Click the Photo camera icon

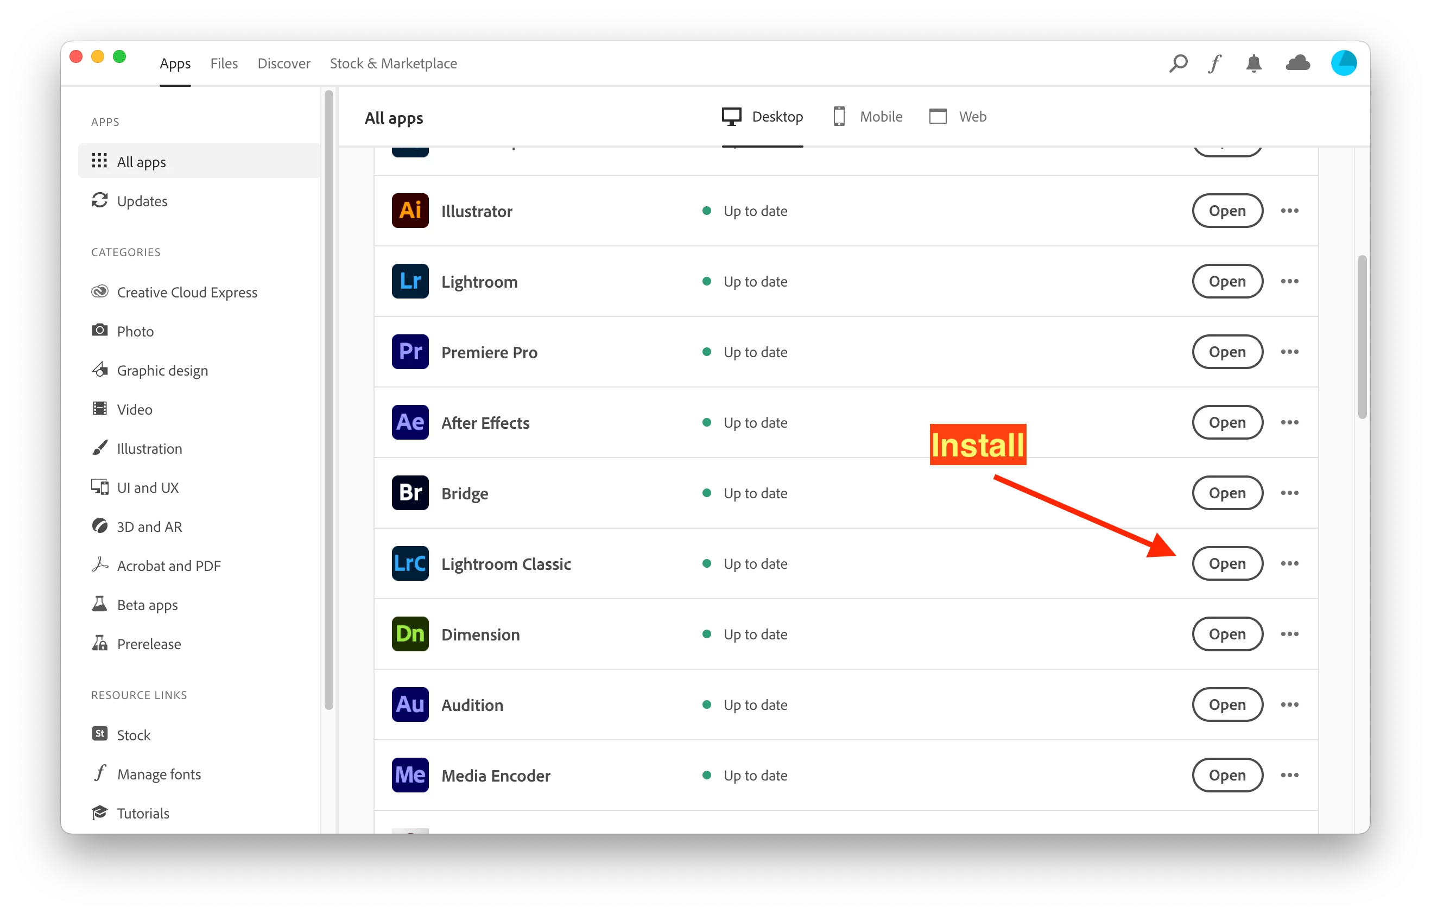(x=100, y=330)
